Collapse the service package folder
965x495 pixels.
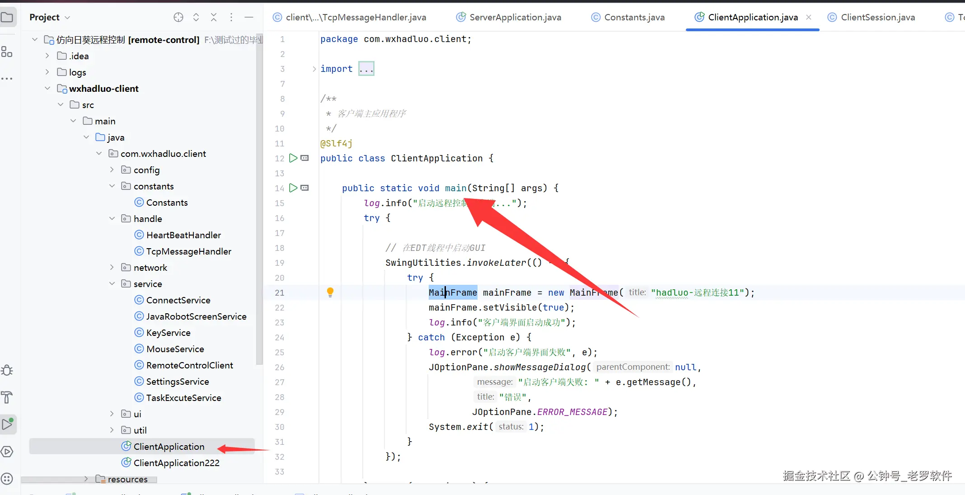pyautogui.click(x=112, y=284)
